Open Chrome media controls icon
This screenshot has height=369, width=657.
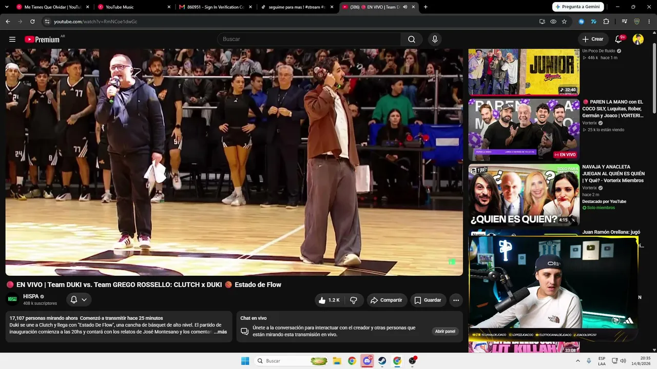pyautogui.click(x=624, y=22)
